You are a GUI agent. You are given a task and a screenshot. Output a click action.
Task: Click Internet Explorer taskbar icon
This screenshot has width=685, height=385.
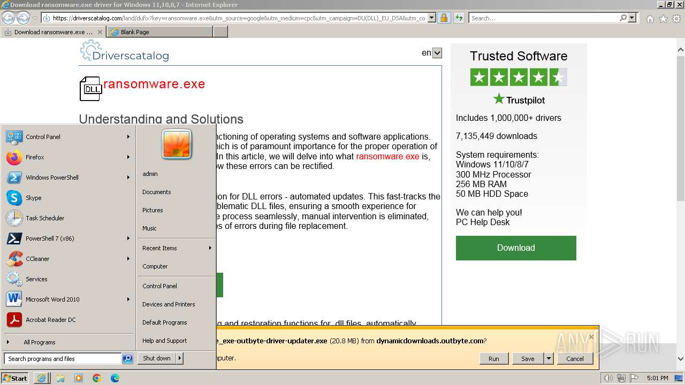41,378
